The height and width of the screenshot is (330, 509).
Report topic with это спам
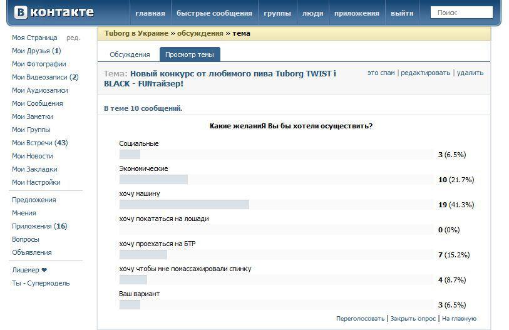coord(381,73)
